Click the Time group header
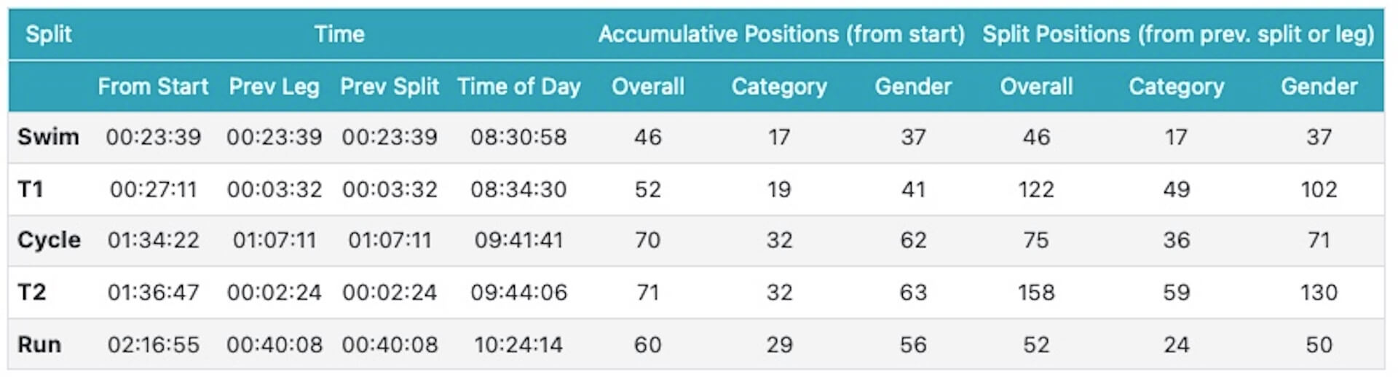 pos(339,34)
